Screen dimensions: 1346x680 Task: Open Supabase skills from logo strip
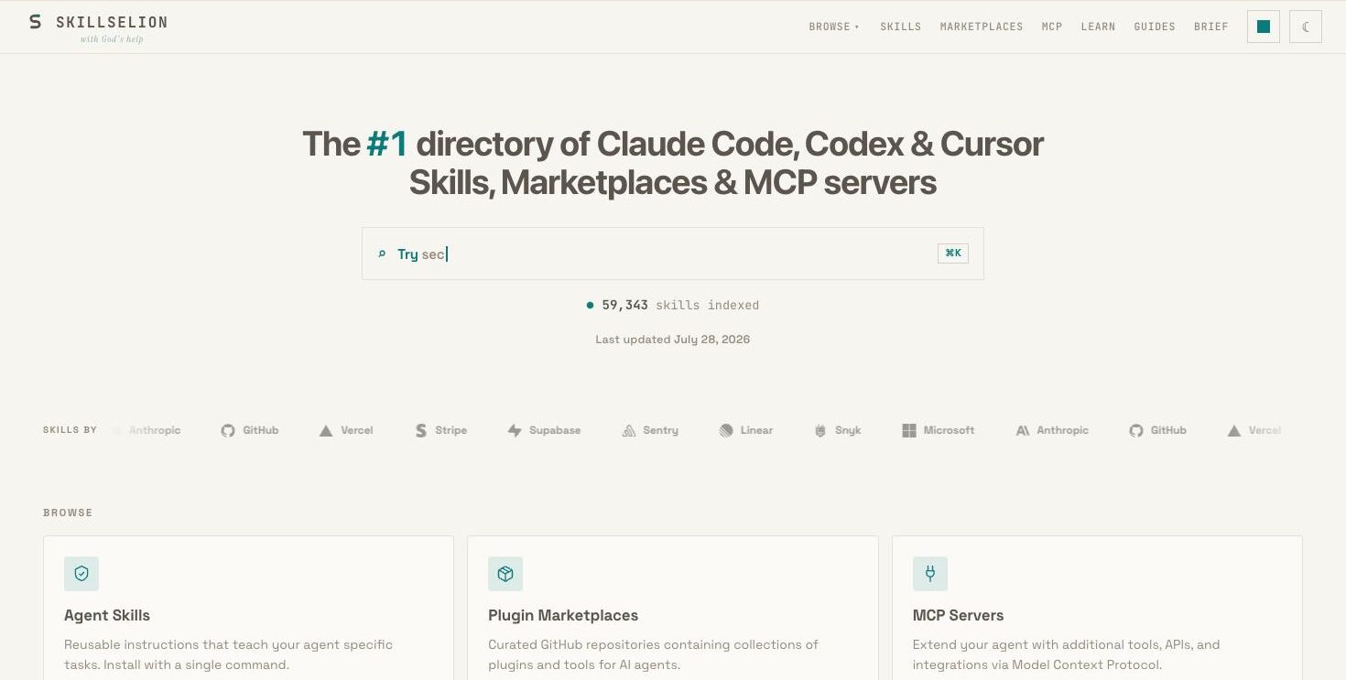click(x=544, y=430)
